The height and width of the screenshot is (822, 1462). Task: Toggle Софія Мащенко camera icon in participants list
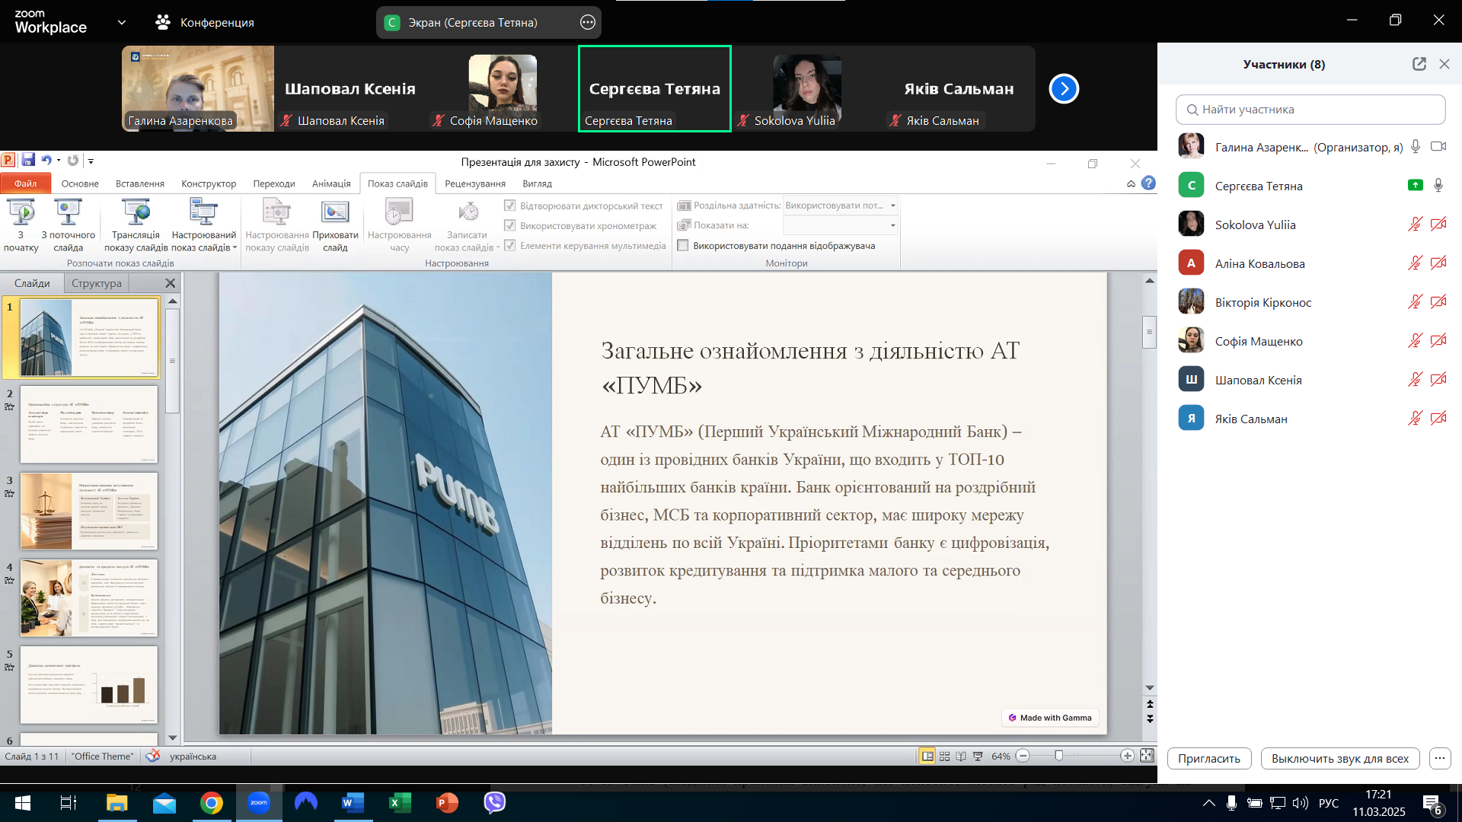point(1438,340)
